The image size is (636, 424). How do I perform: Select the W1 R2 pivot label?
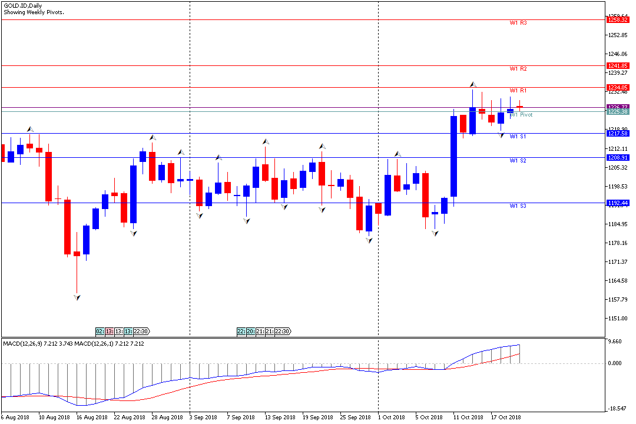coord(518,69)
